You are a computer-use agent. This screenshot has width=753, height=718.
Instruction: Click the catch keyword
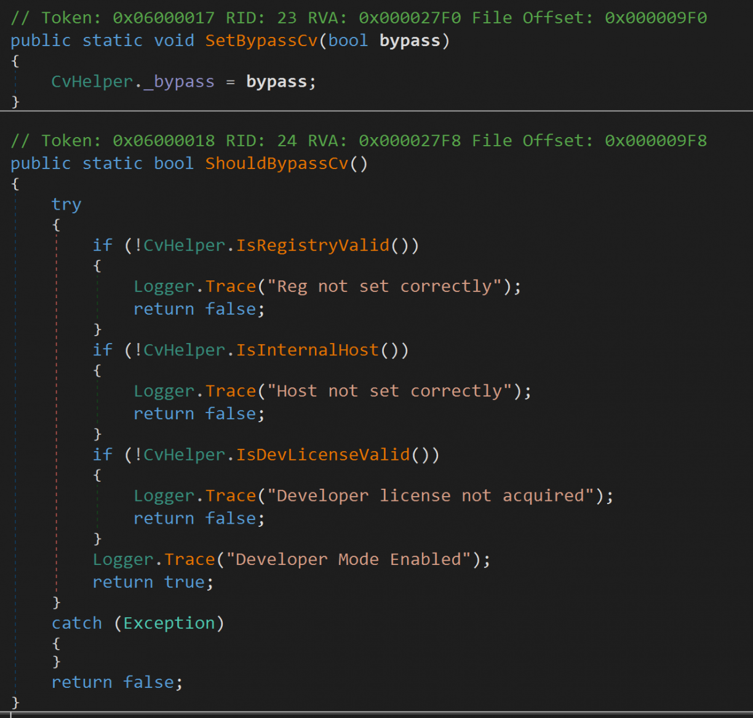point(77,623)
